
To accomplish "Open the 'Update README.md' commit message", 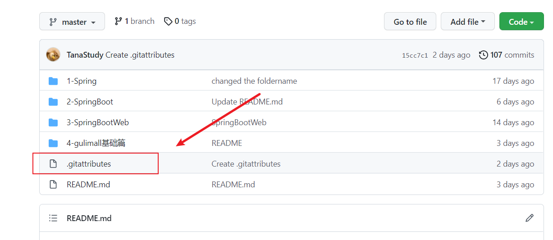I will coord(247,102).
